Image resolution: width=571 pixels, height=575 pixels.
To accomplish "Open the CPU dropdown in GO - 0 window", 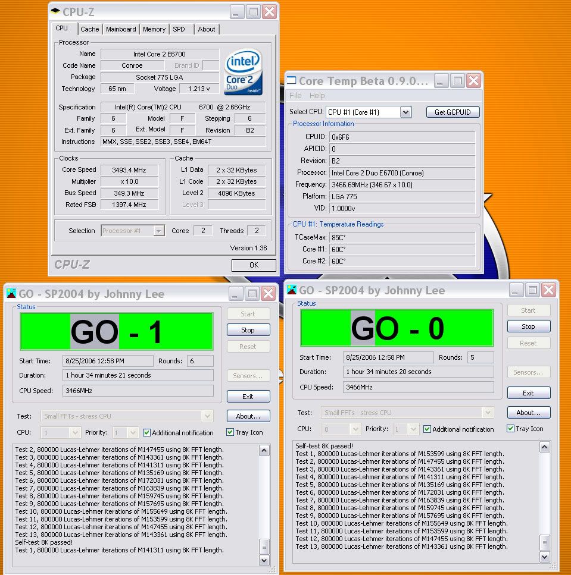I will [355, 429].
